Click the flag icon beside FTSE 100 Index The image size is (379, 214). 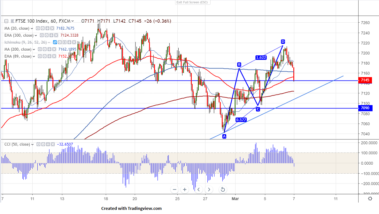click(x=12, y=21)
